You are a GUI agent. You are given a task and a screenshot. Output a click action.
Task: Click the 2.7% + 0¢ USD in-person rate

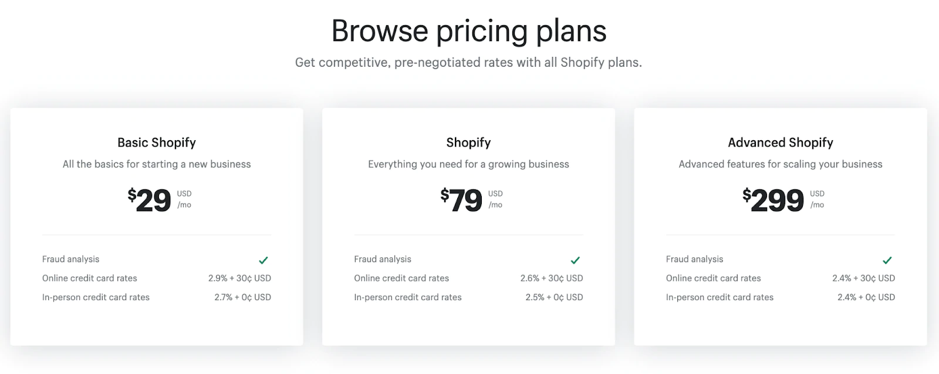tap(242, 297)
